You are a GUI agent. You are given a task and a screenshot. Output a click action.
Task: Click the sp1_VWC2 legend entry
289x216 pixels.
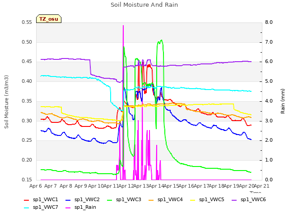pos(83,200)
